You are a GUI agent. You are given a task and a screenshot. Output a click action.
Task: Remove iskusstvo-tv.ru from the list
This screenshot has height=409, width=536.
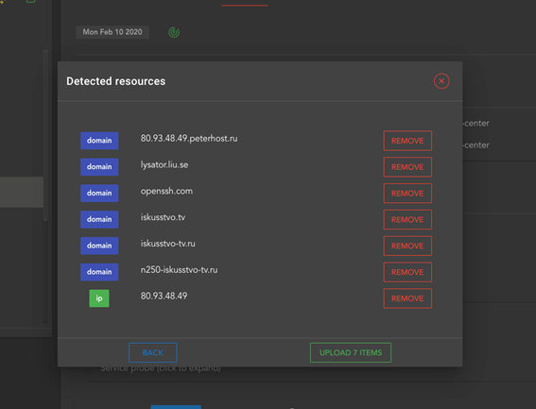coord(407,246)
